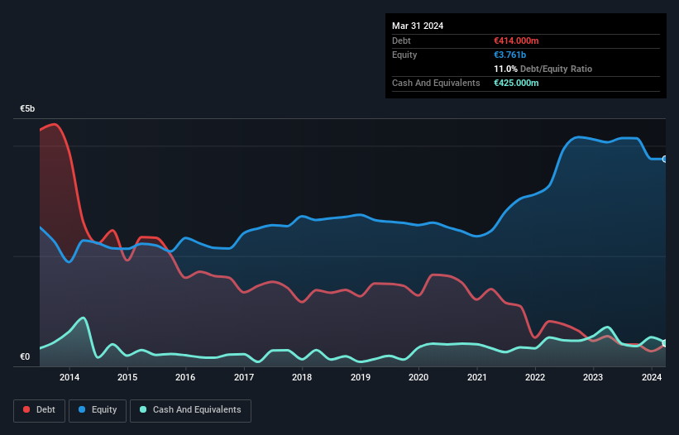This screenshot has width=679, height=435.
Task: Click the 2023 x-axis label
Action: [593, 377]
